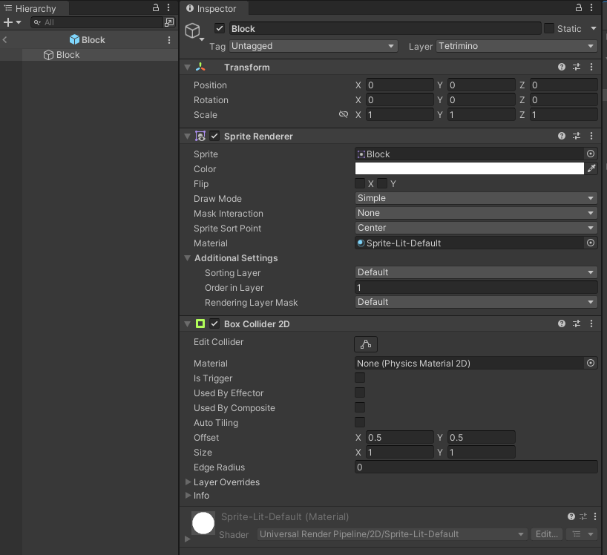Screen dimensions: 607x555
Task: Click the GameObject cube icon selector
Action: tap(194, 31)
